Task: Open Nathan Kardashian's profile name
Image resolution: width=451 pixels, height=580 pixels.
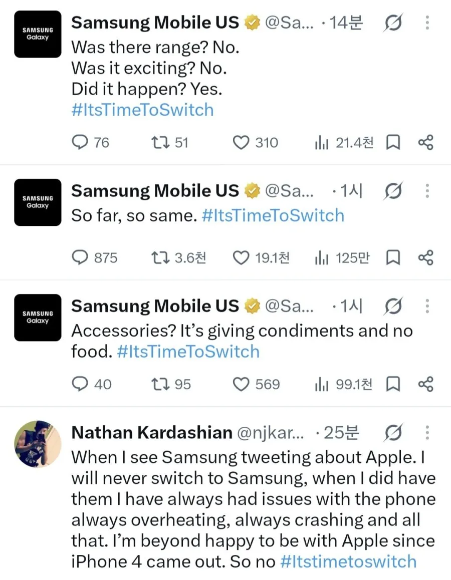Action: click(152, 432)
